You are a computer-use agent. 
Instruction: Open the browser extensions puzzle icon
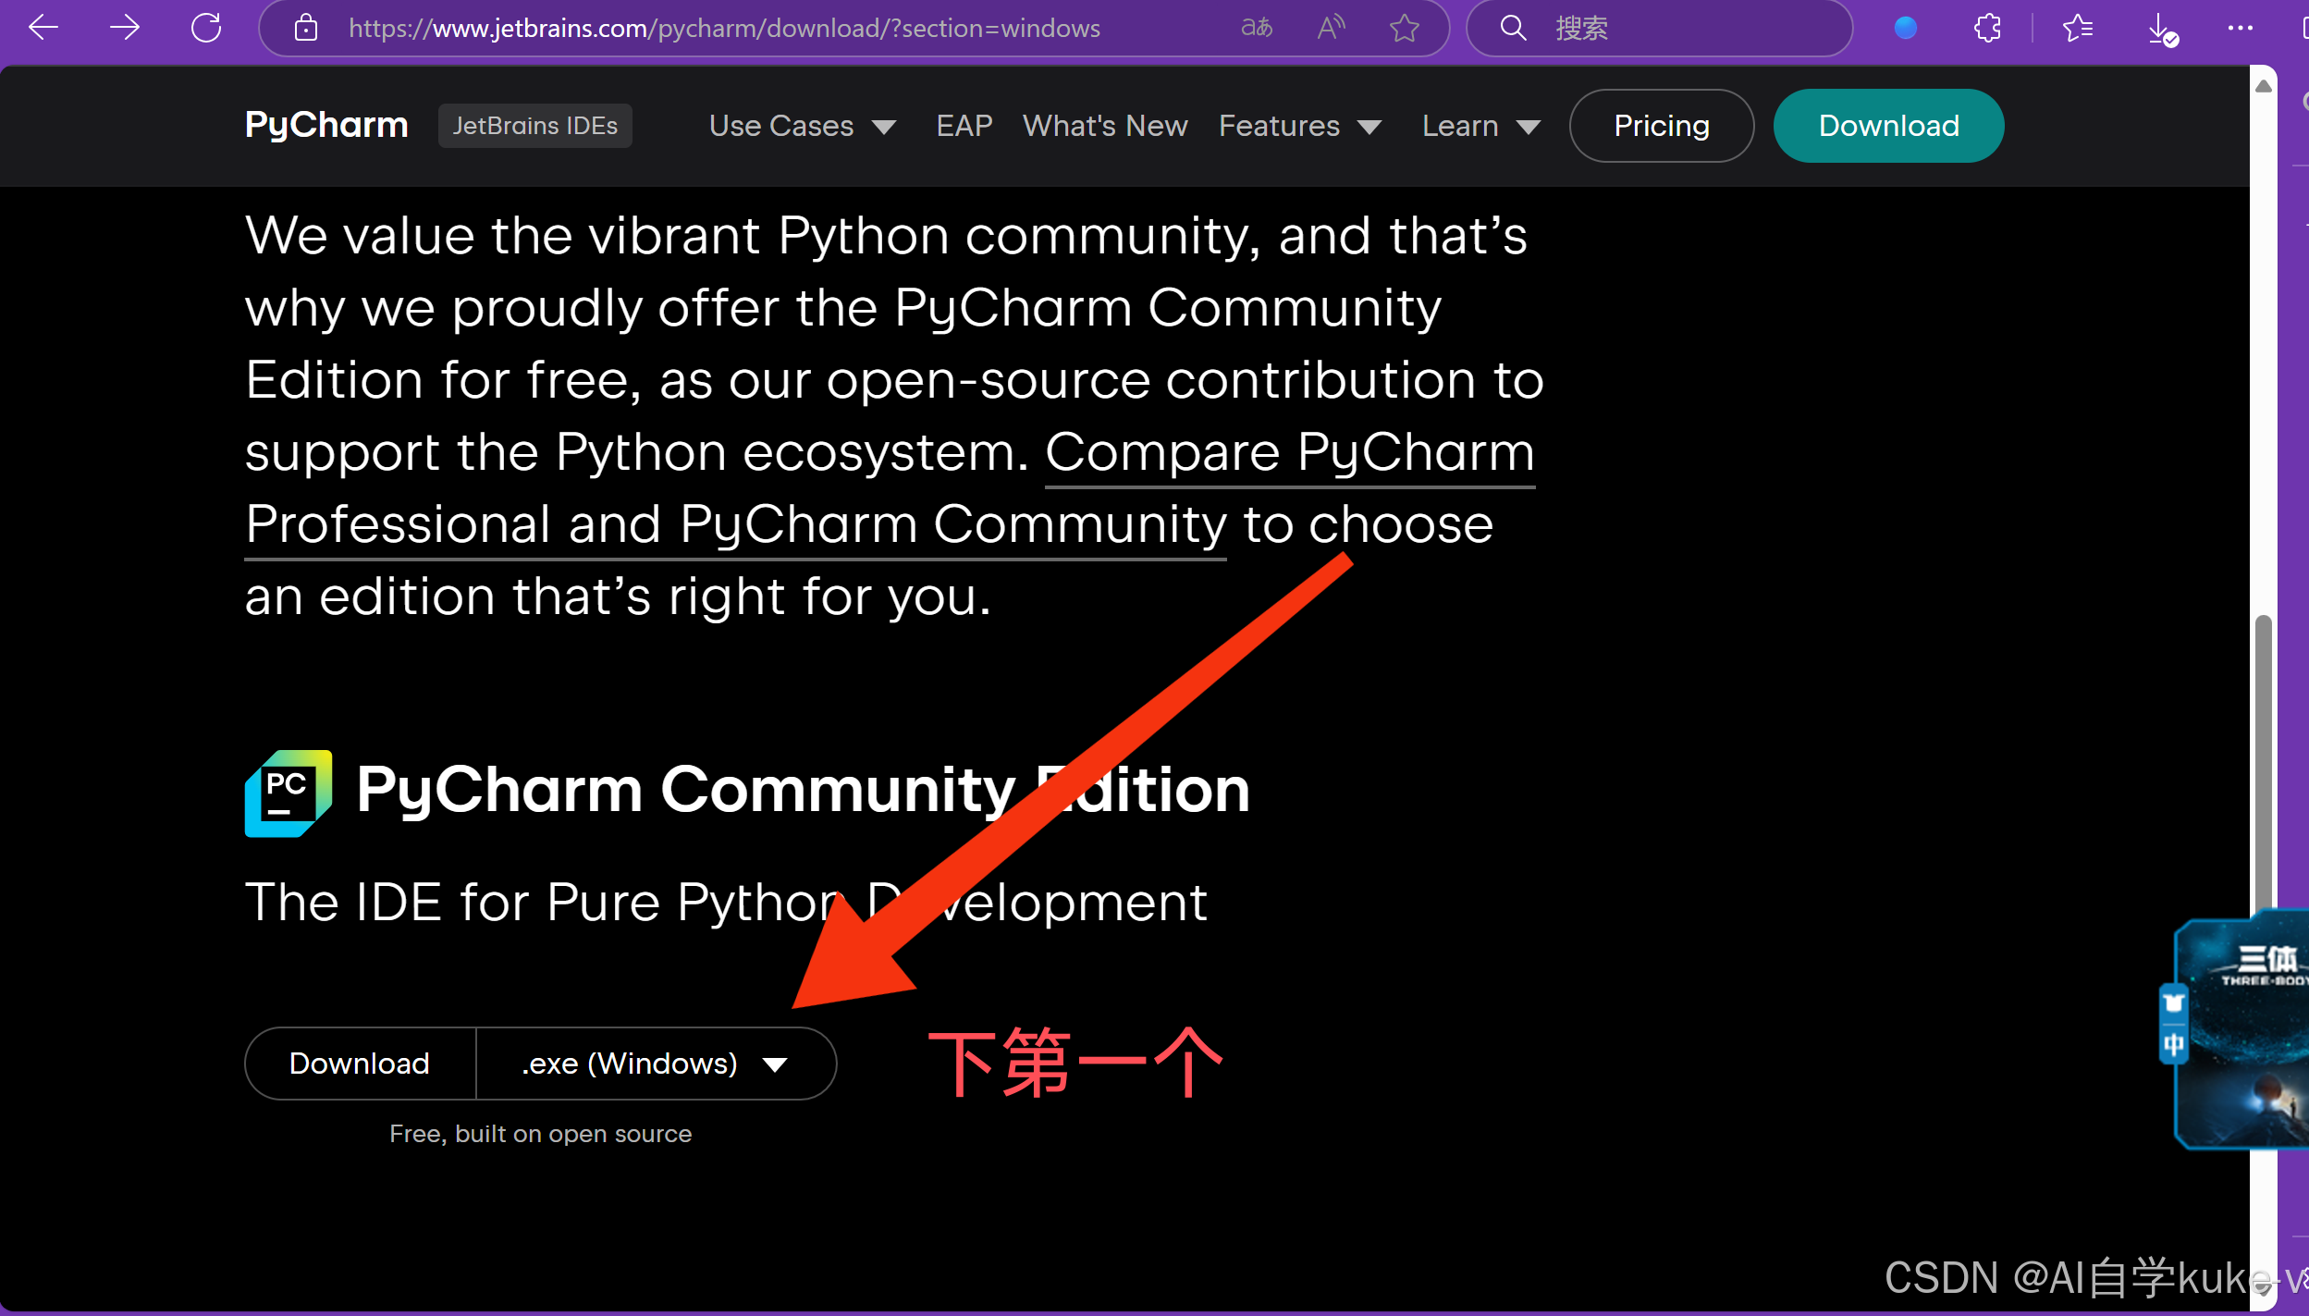click(x=1987, y=28)
